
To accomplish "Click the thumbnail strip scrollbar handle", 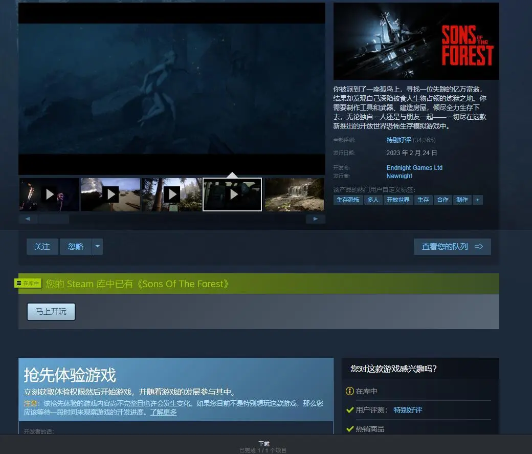I will click(x=54, y=219).
